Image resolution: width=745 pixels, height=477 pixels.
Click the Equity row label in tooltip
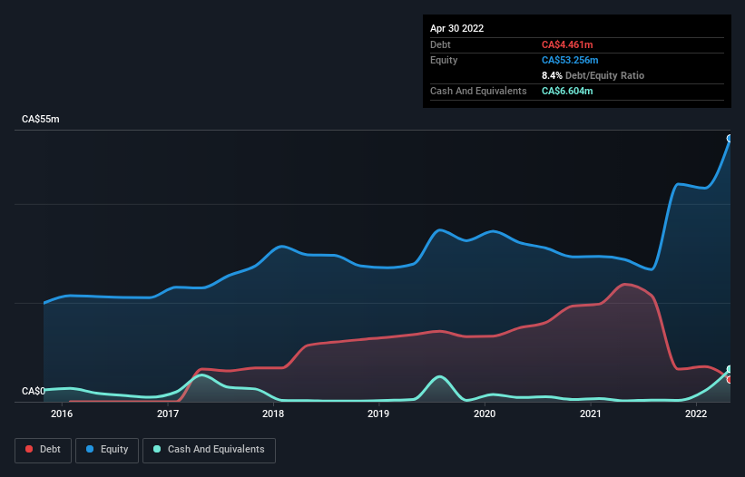tap(444, 60)
